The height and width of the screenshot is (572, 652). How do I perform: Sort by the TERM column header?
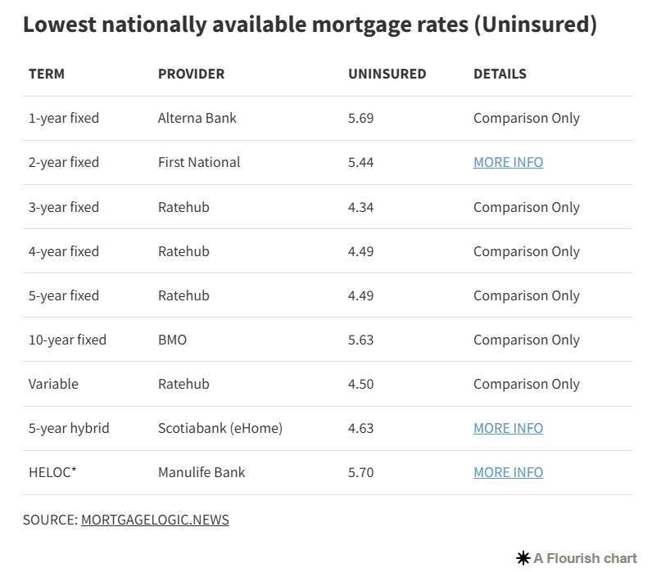coord(47,74)
